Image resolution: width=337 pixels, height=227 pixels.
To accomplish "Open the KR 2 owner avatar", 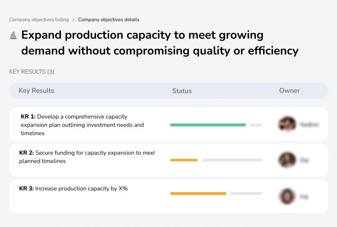I will point(287,160).
